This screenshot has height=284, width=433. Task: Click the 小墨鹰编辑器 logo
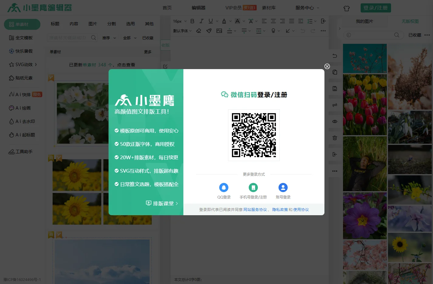pyautogui.click(x=40, y=8)
